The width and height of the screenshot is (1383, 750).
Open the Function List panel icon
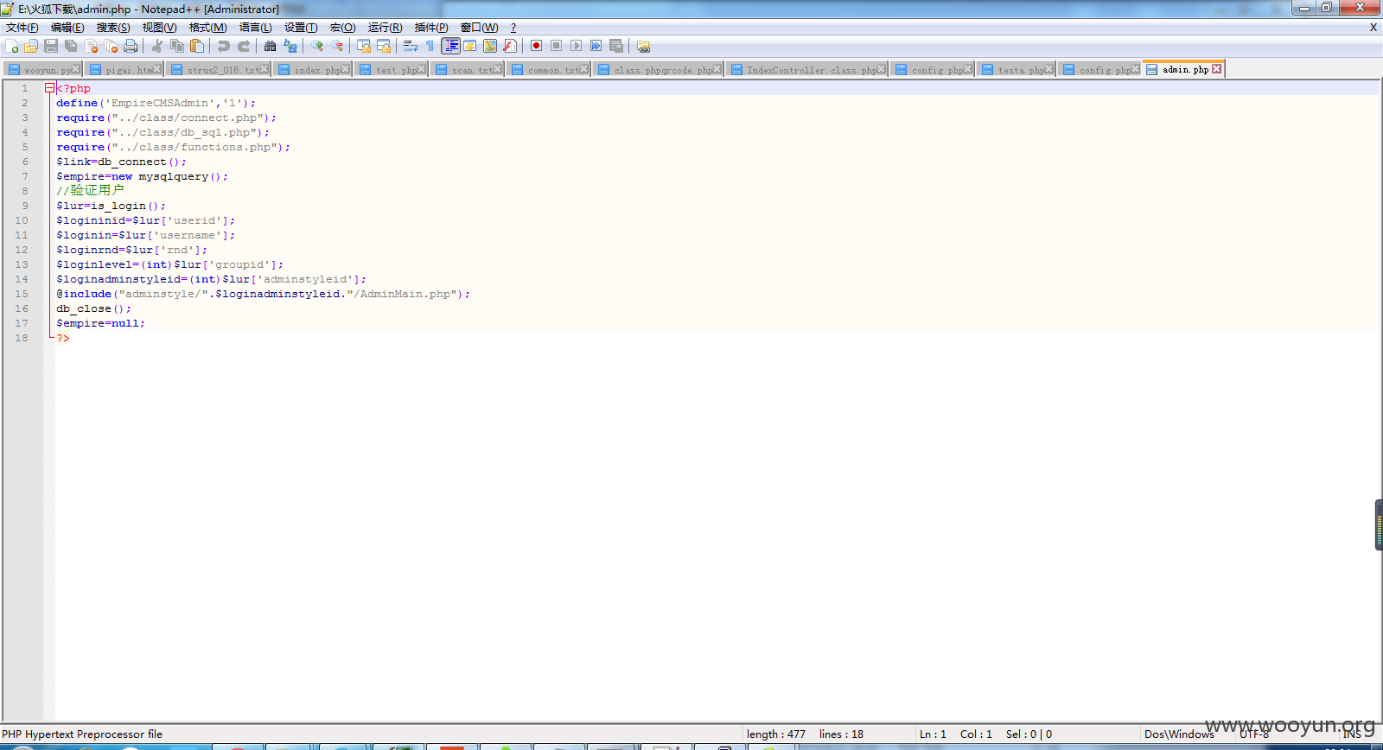coord(510,46)
